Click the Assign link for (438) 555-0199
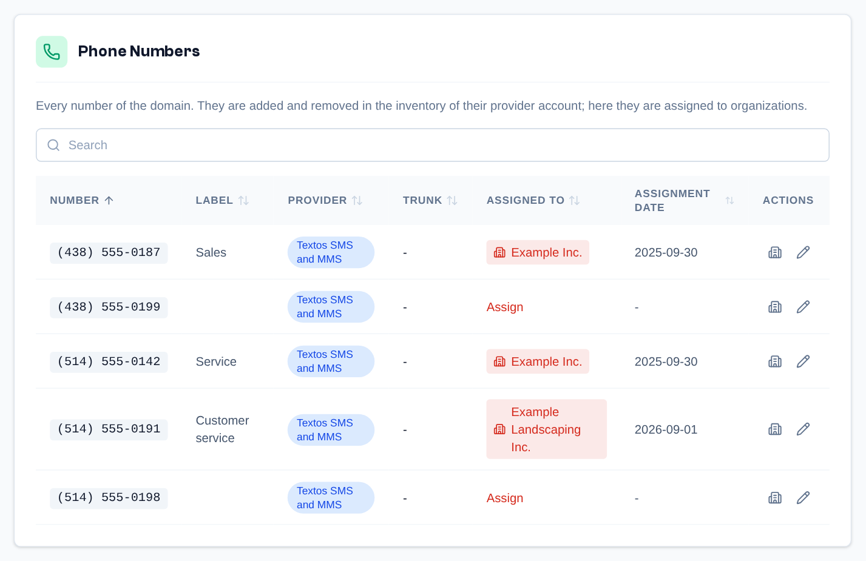The width and height of the screenshot is (866, 561). [505, 307]
